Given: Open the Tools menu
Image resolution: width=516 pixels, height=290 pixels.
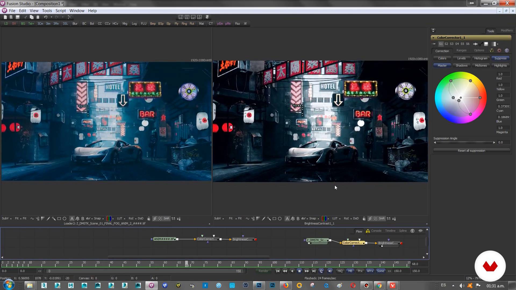Looking at the screenshot, I should coord(47,11).
